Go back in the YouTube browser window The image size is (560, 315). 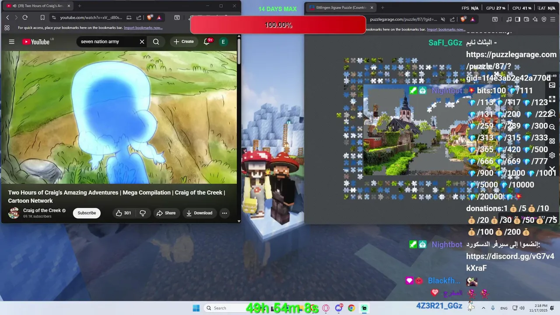7,17
